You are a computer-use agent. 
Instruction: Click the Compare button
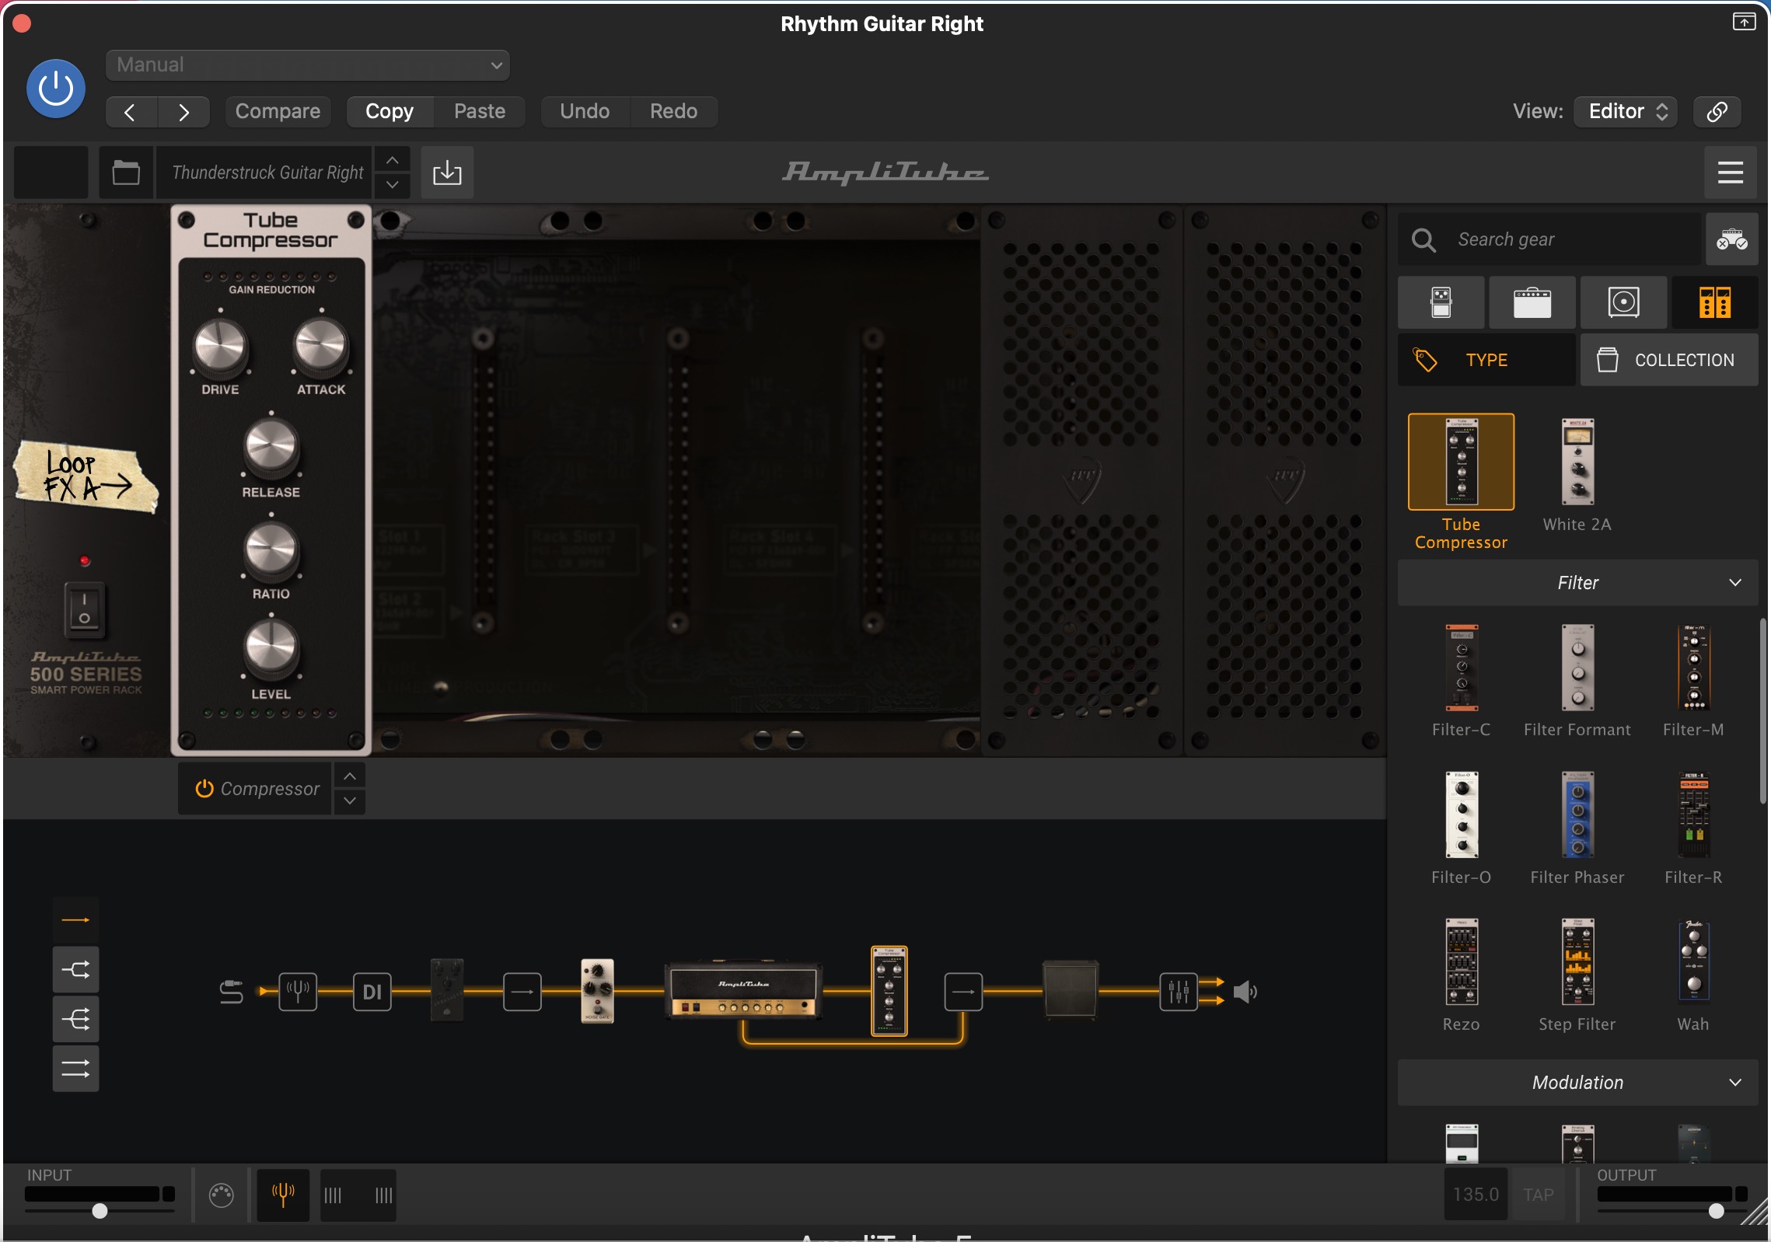coord(278,111)
